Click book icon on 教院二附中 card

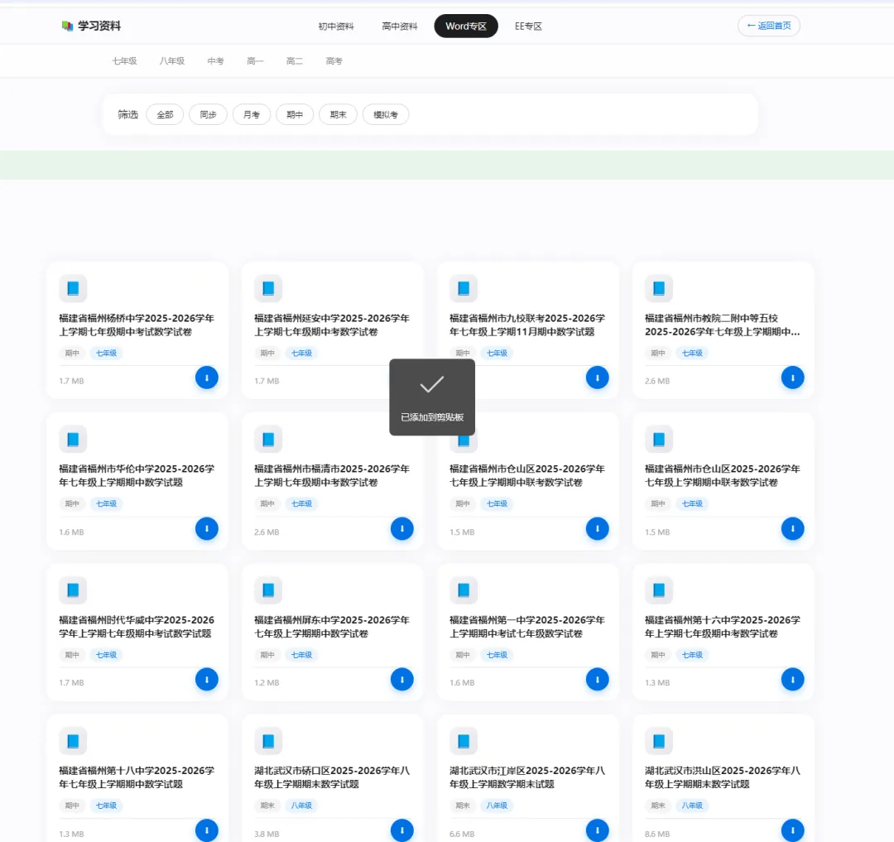pyautogui.click(x=659, y=288)
